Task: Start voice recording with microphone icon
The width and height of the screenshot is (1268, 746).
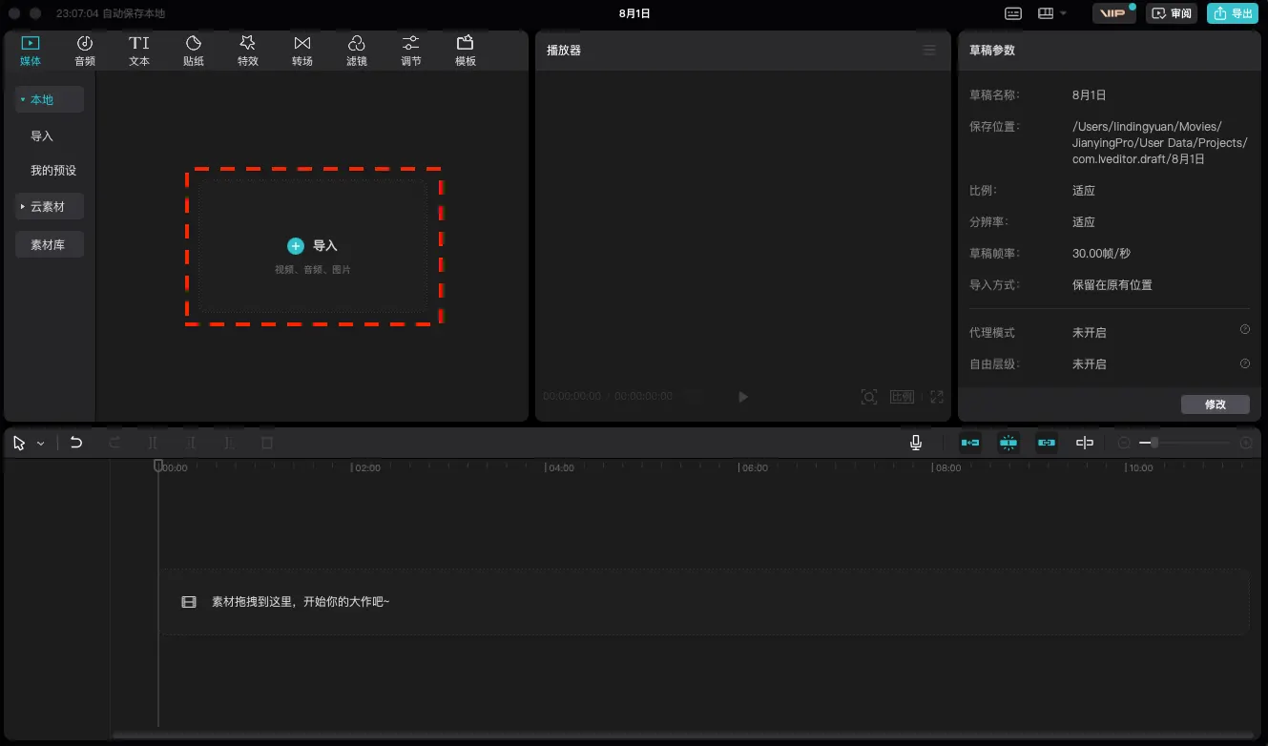Action: coord(916,443)
